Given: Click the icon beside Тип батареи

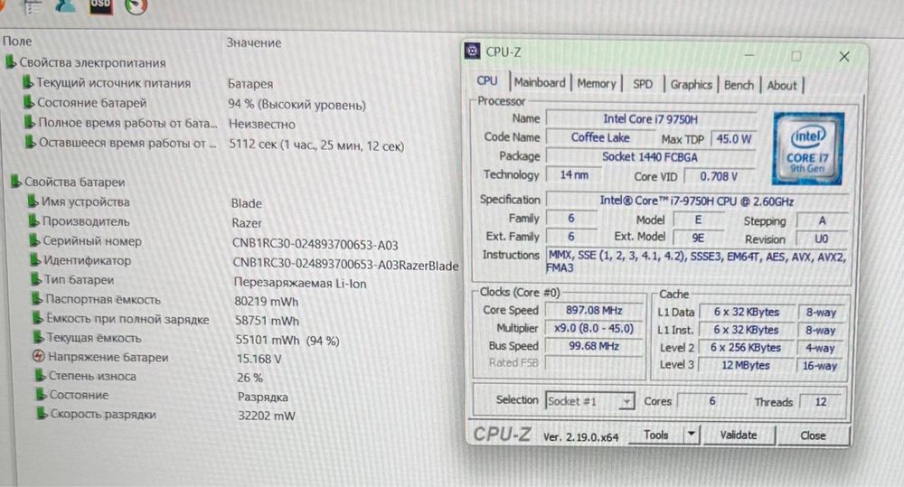Looking at the screenshot, I should pos(36,279).
